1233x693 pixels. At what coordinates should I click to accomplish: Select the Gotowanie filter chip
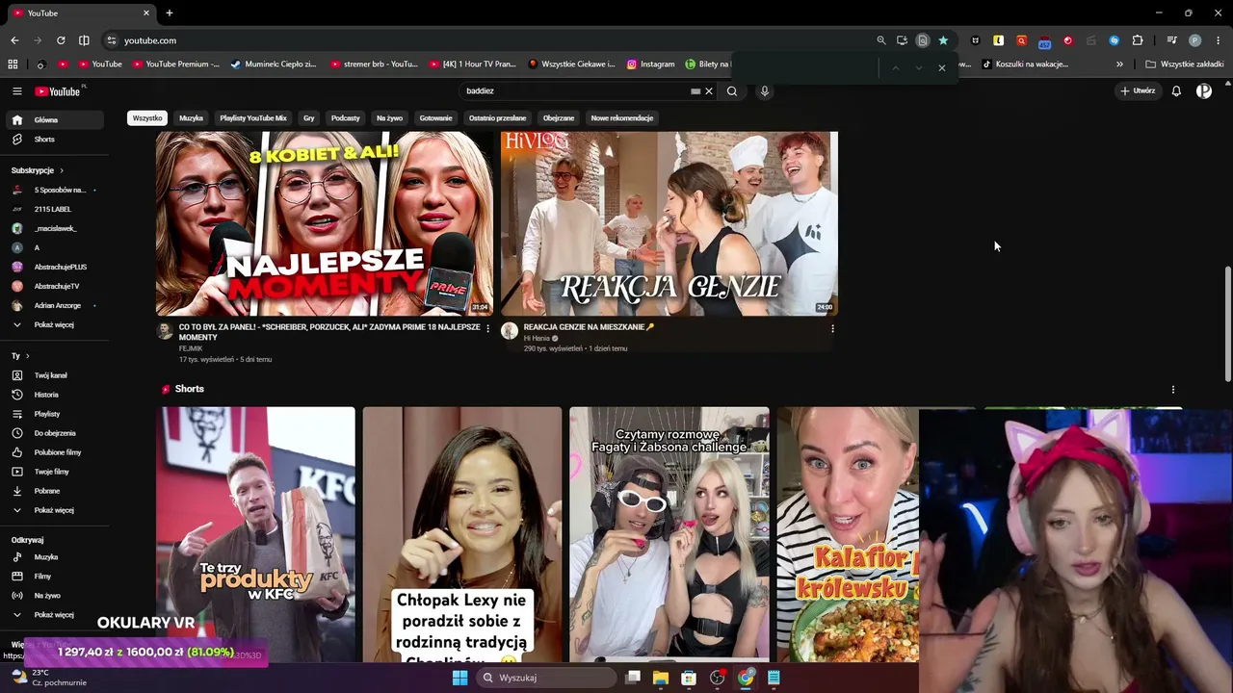tap(435, 118)
